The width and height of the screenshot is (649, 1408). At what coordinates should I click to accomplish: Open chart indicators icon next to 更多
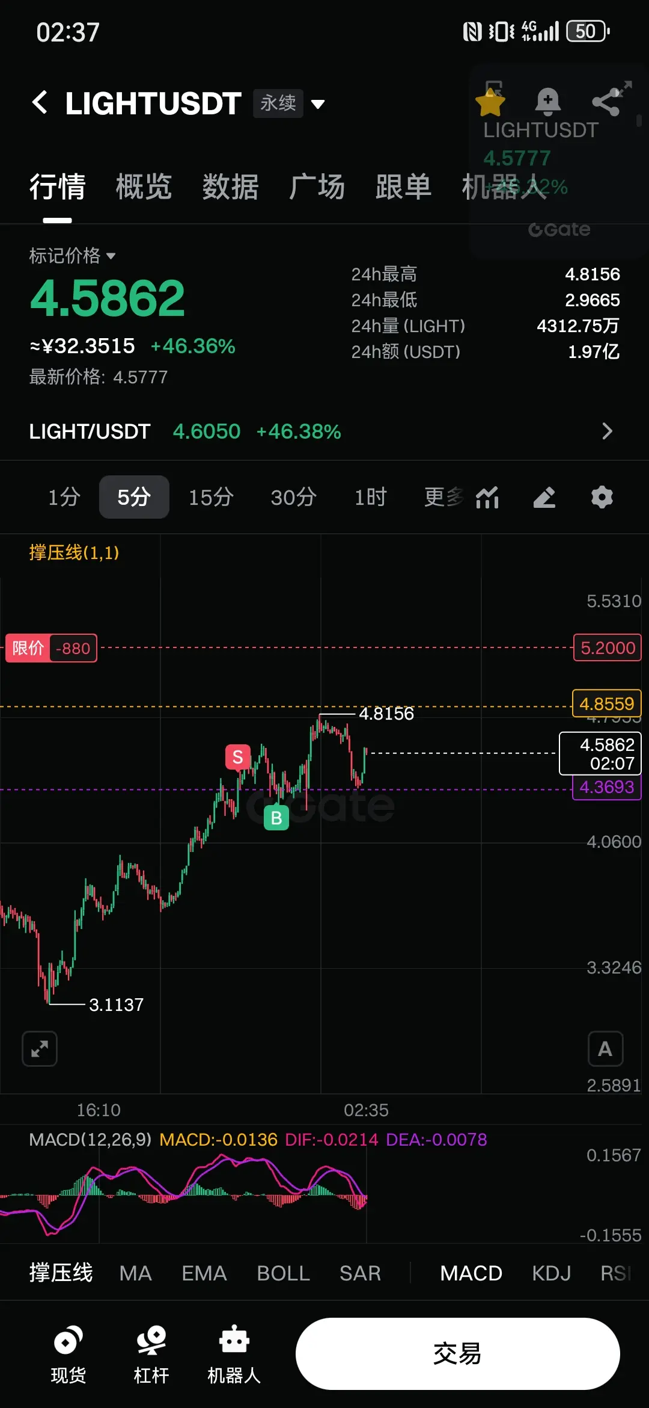(x=487, y=497)
